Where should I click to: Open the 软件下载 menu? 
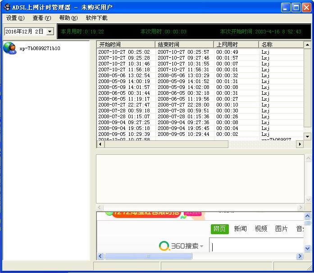[x=96, y=18]
